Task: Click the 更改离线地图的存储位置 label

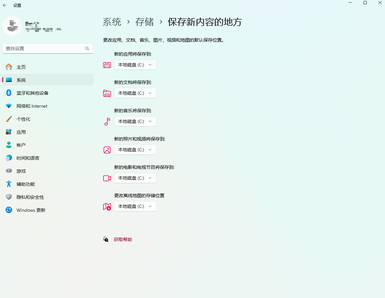Action: pyautogui.click(x=139, y=196)
